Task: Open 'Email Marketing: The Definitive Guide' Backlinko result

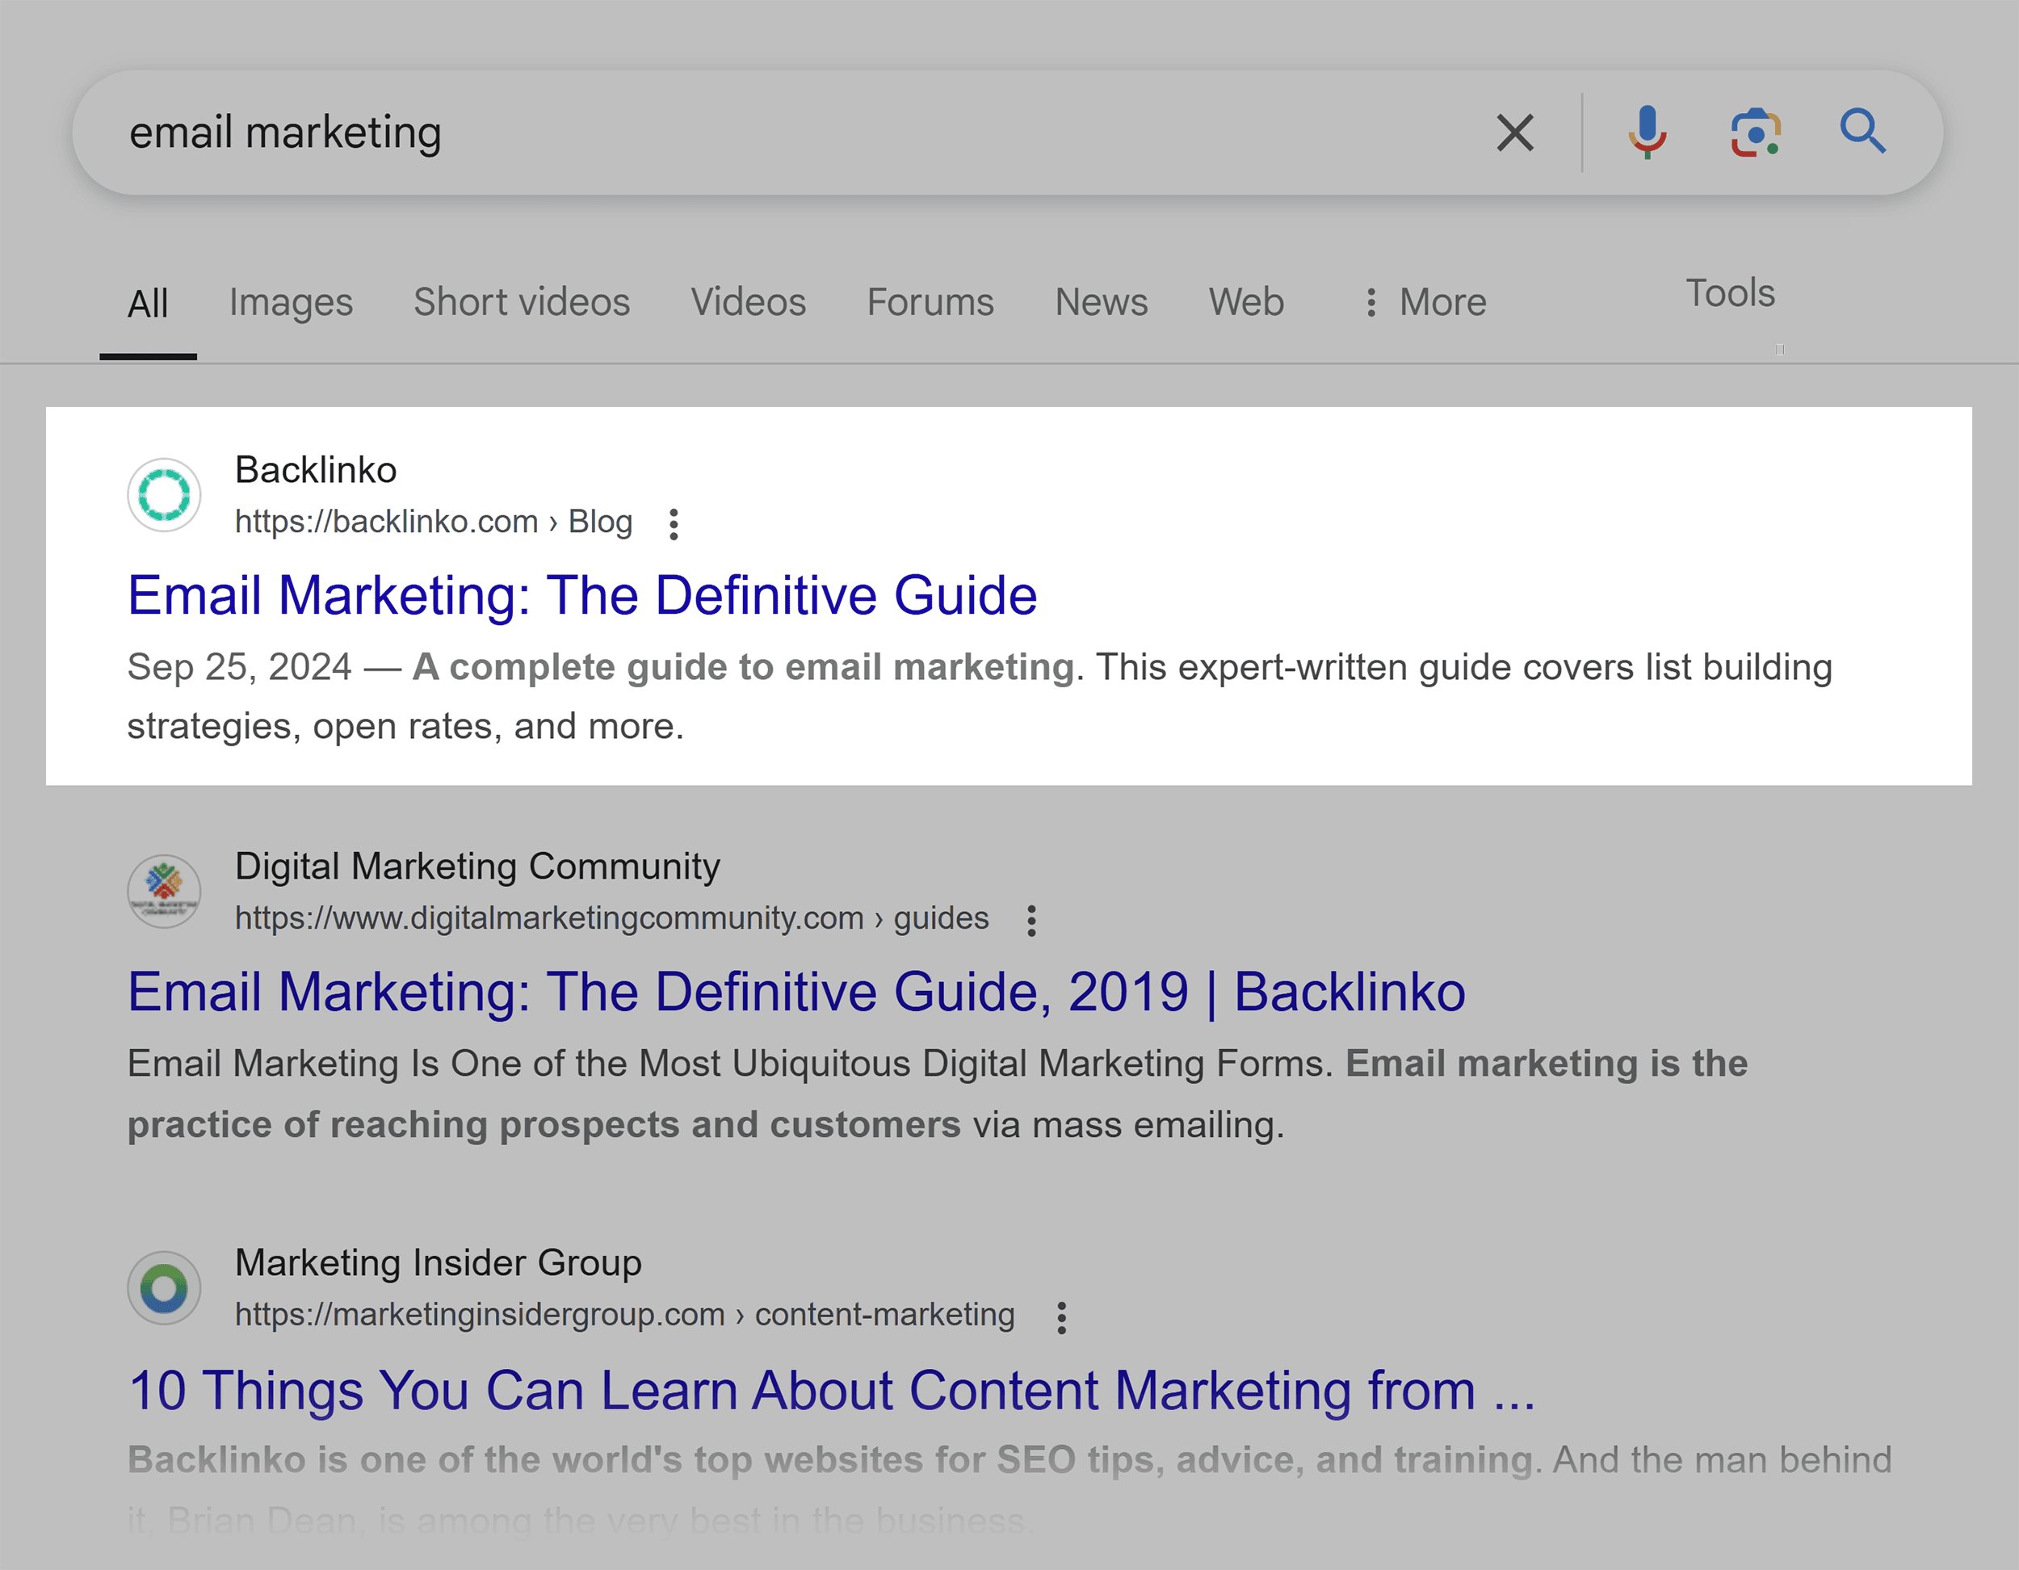Action: [582, 594]
